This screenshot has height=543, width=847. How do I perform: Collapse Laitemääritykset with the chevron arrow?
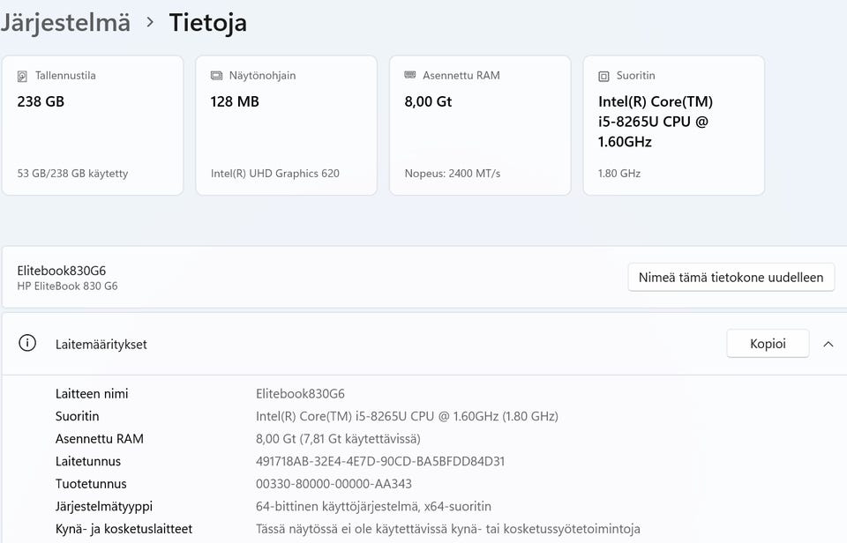coord(828,344)
